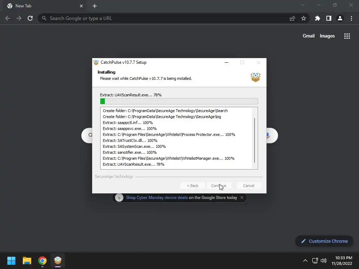Screen dimensions: 359x269
Task: Click the share page icon in address bar
Action: tap(292, 18)
